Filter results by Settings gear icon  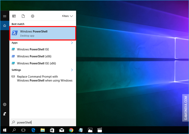tap(32, 16)
